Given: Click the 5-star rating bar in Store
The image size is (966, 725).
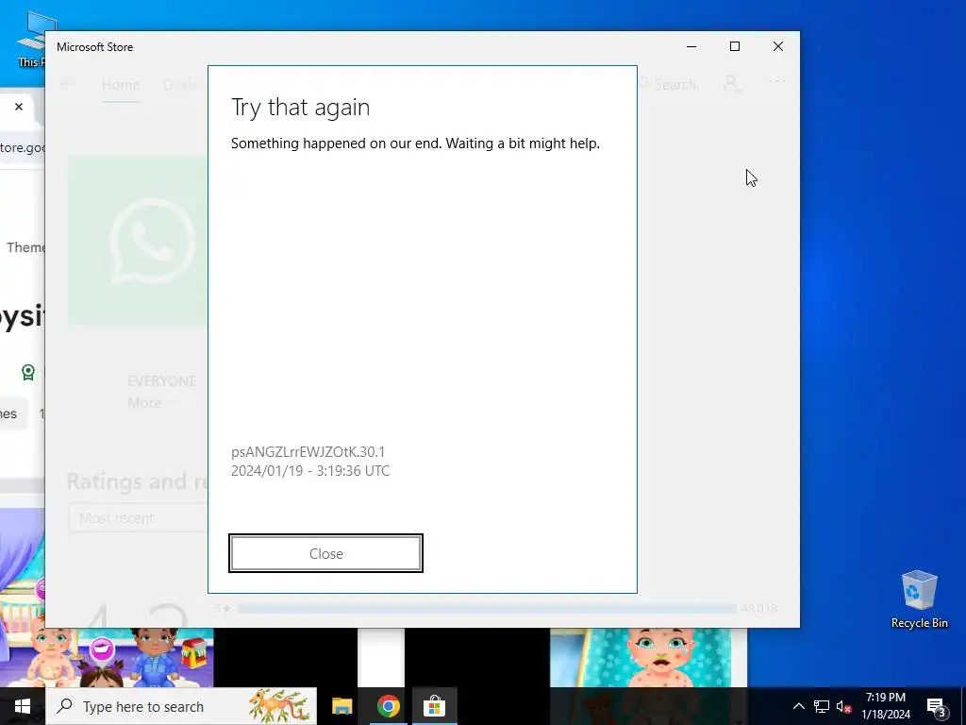Looking at the screenshot, I should (x=487, y=609).
